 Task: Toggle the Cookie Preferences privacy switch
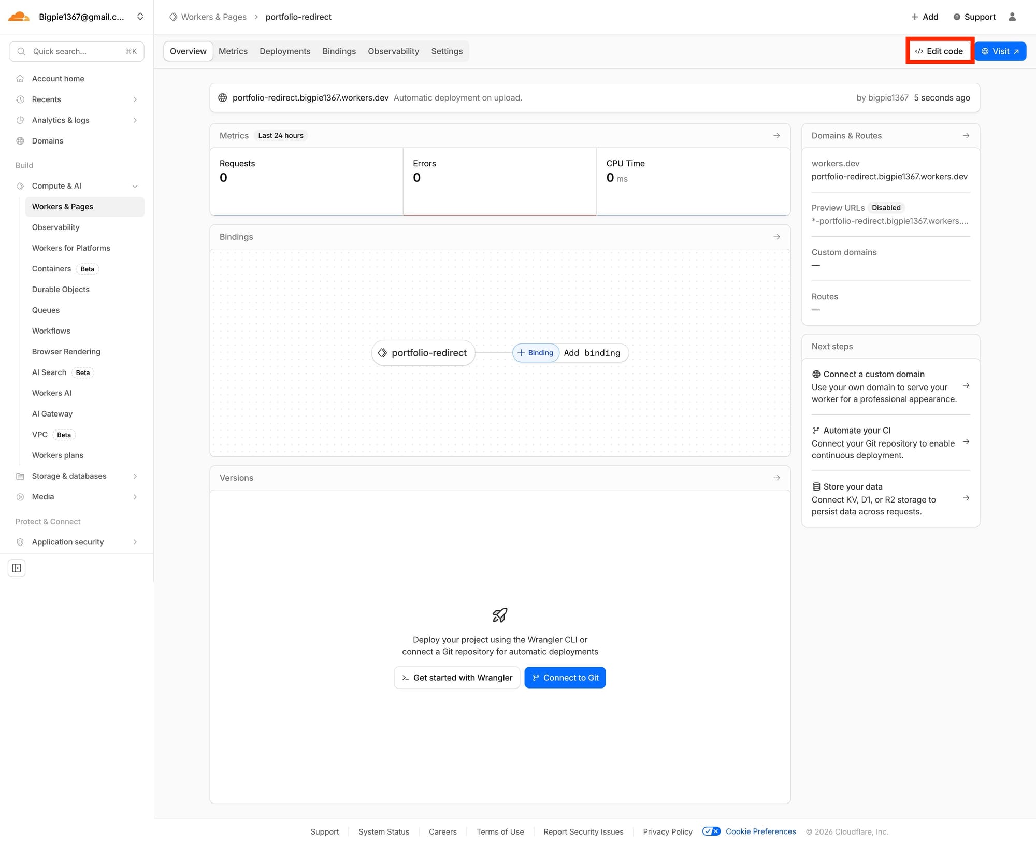pyautogui.click(x=711, y=831)
